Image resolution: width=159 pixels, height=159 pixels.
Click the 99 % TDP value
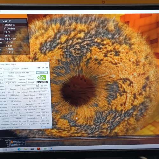(x=10, y=39)
